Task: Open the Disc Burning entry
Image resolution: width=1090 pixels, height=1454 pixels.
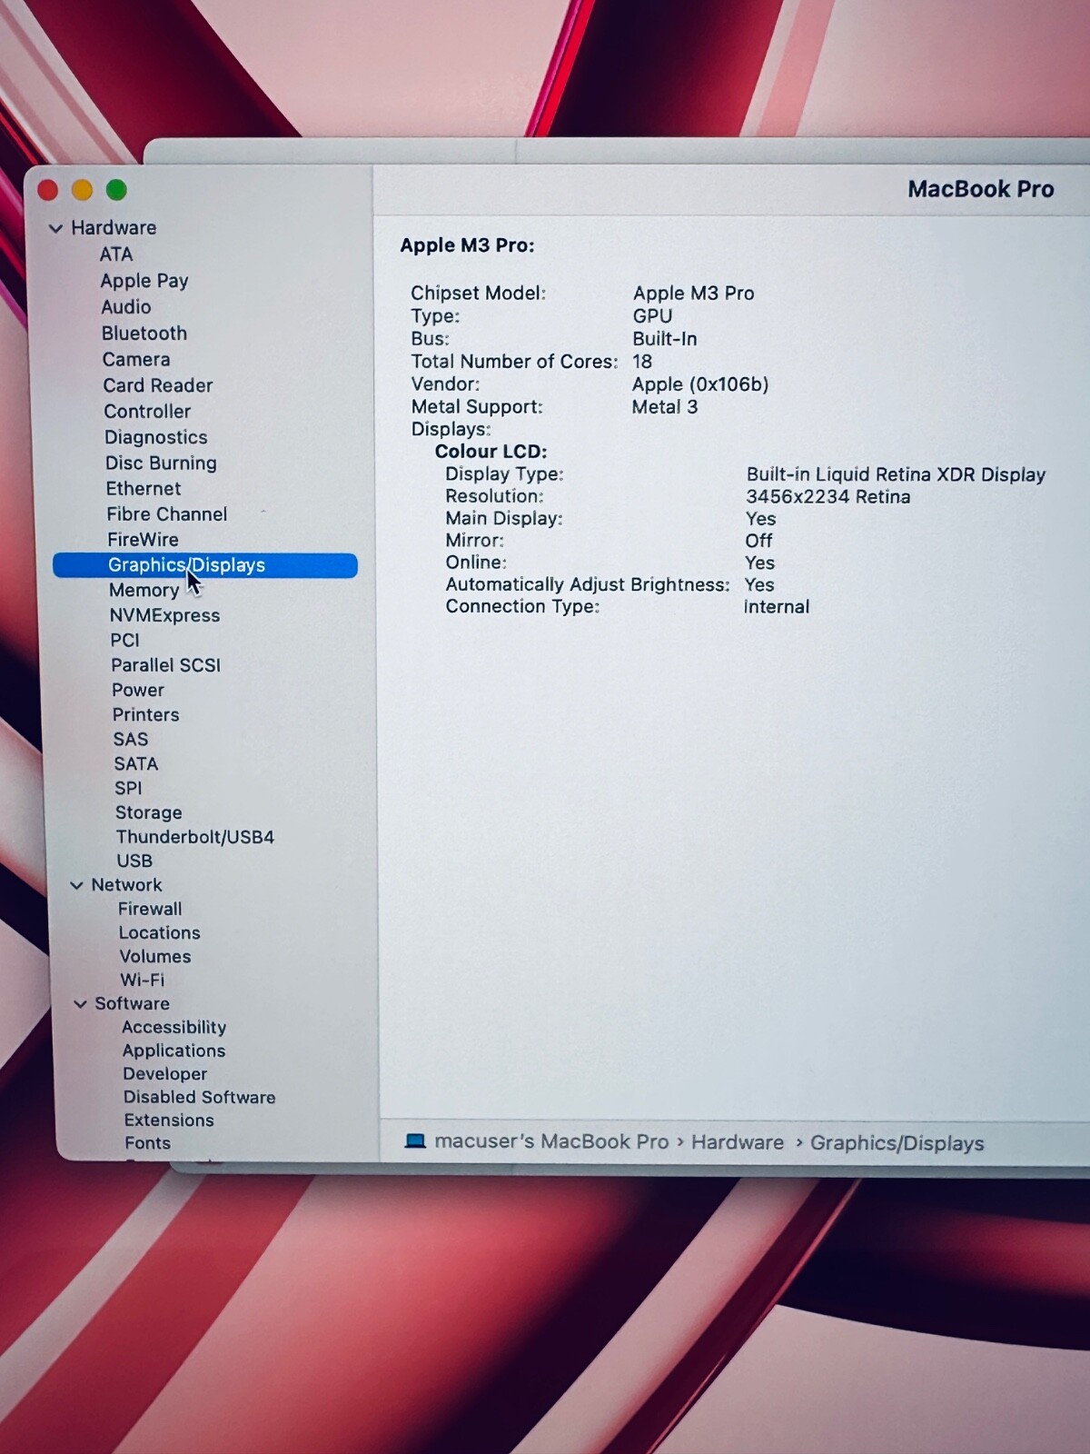Action: click(161, 463)
